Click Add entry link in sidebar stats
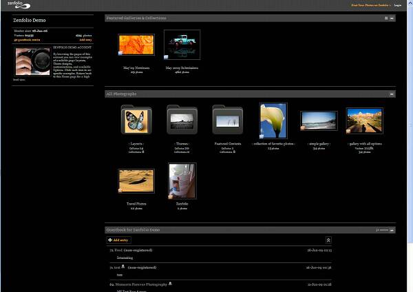Screen dimensions: 413x292 (x=85, y=40)
